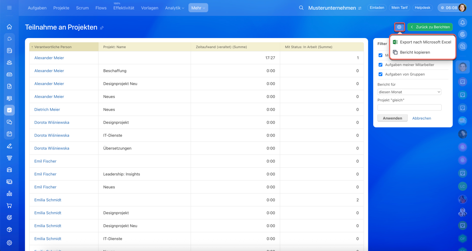Toggle the first filter checkbox under Filter

(381, 55)
